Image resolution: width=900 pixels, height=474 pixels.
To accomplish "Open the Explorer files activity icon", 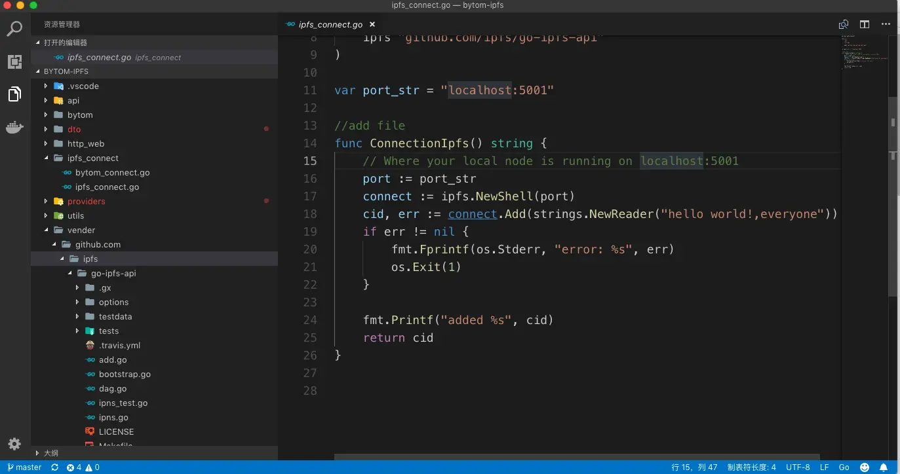I will tap(14, 94).
